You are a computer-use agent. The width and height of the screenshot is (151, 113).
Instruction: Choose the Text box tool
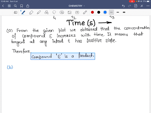click(x=77, y=13)
